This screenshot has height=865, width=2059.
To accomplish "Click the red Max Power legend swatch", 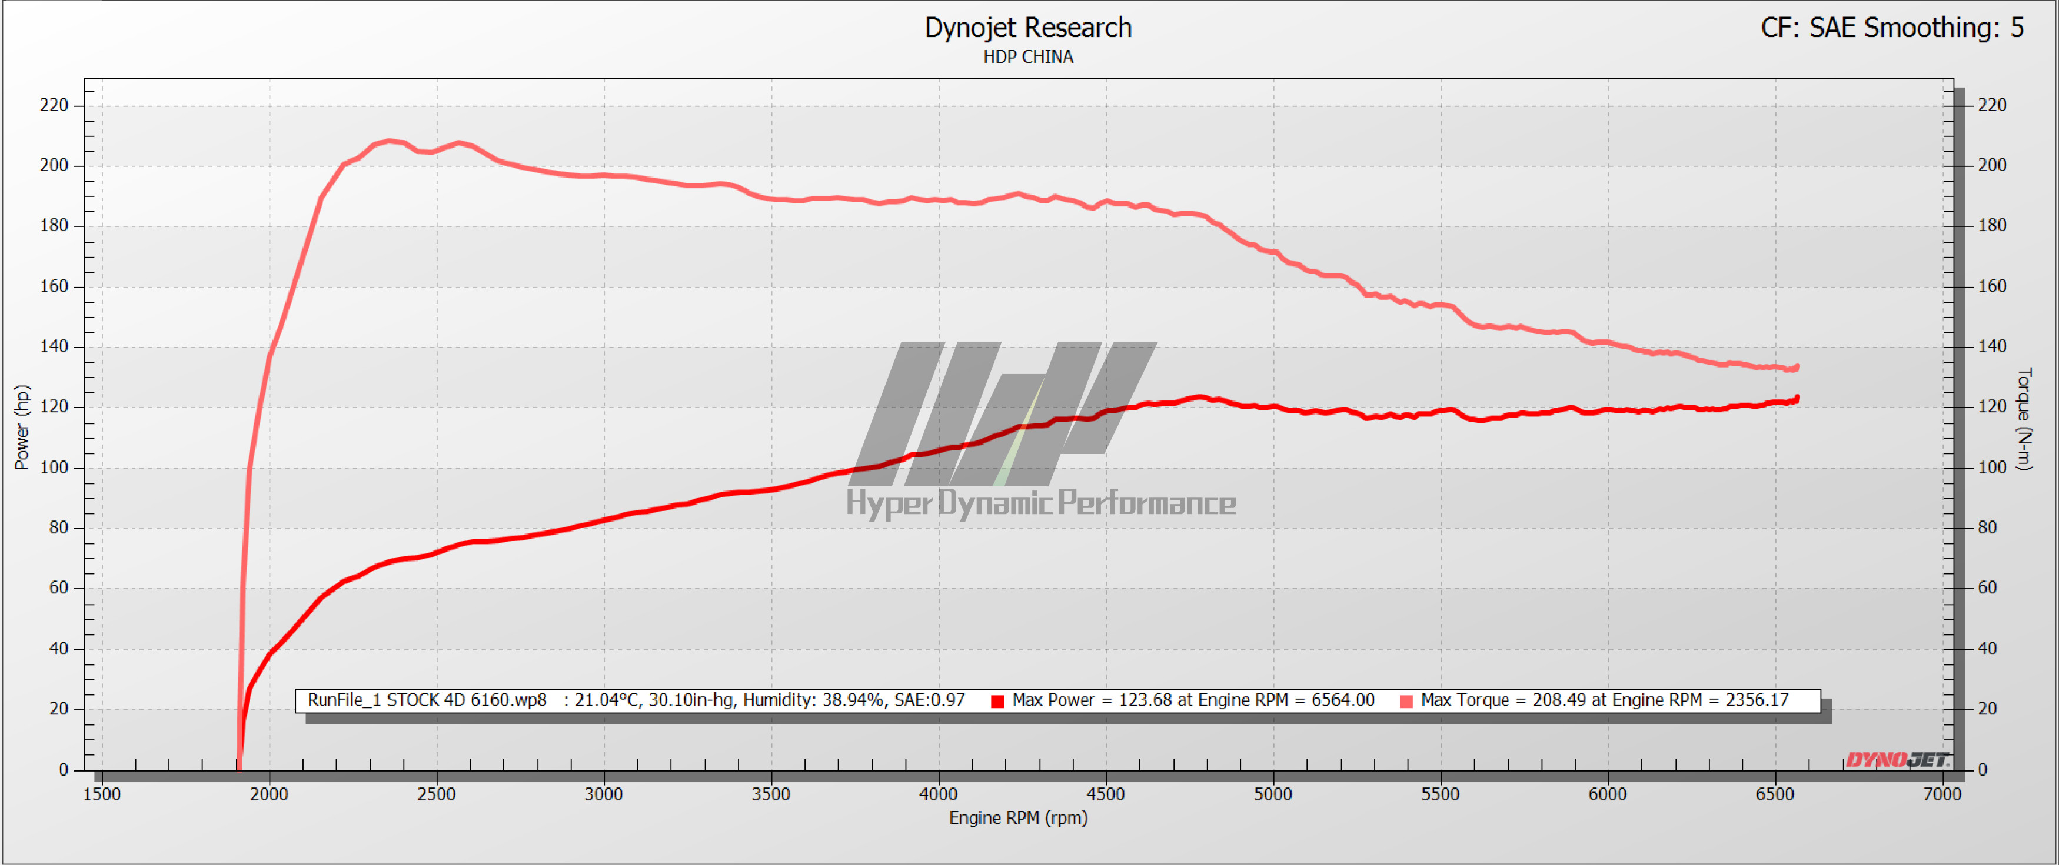I will pyautogui.click(x=997, y=702).
